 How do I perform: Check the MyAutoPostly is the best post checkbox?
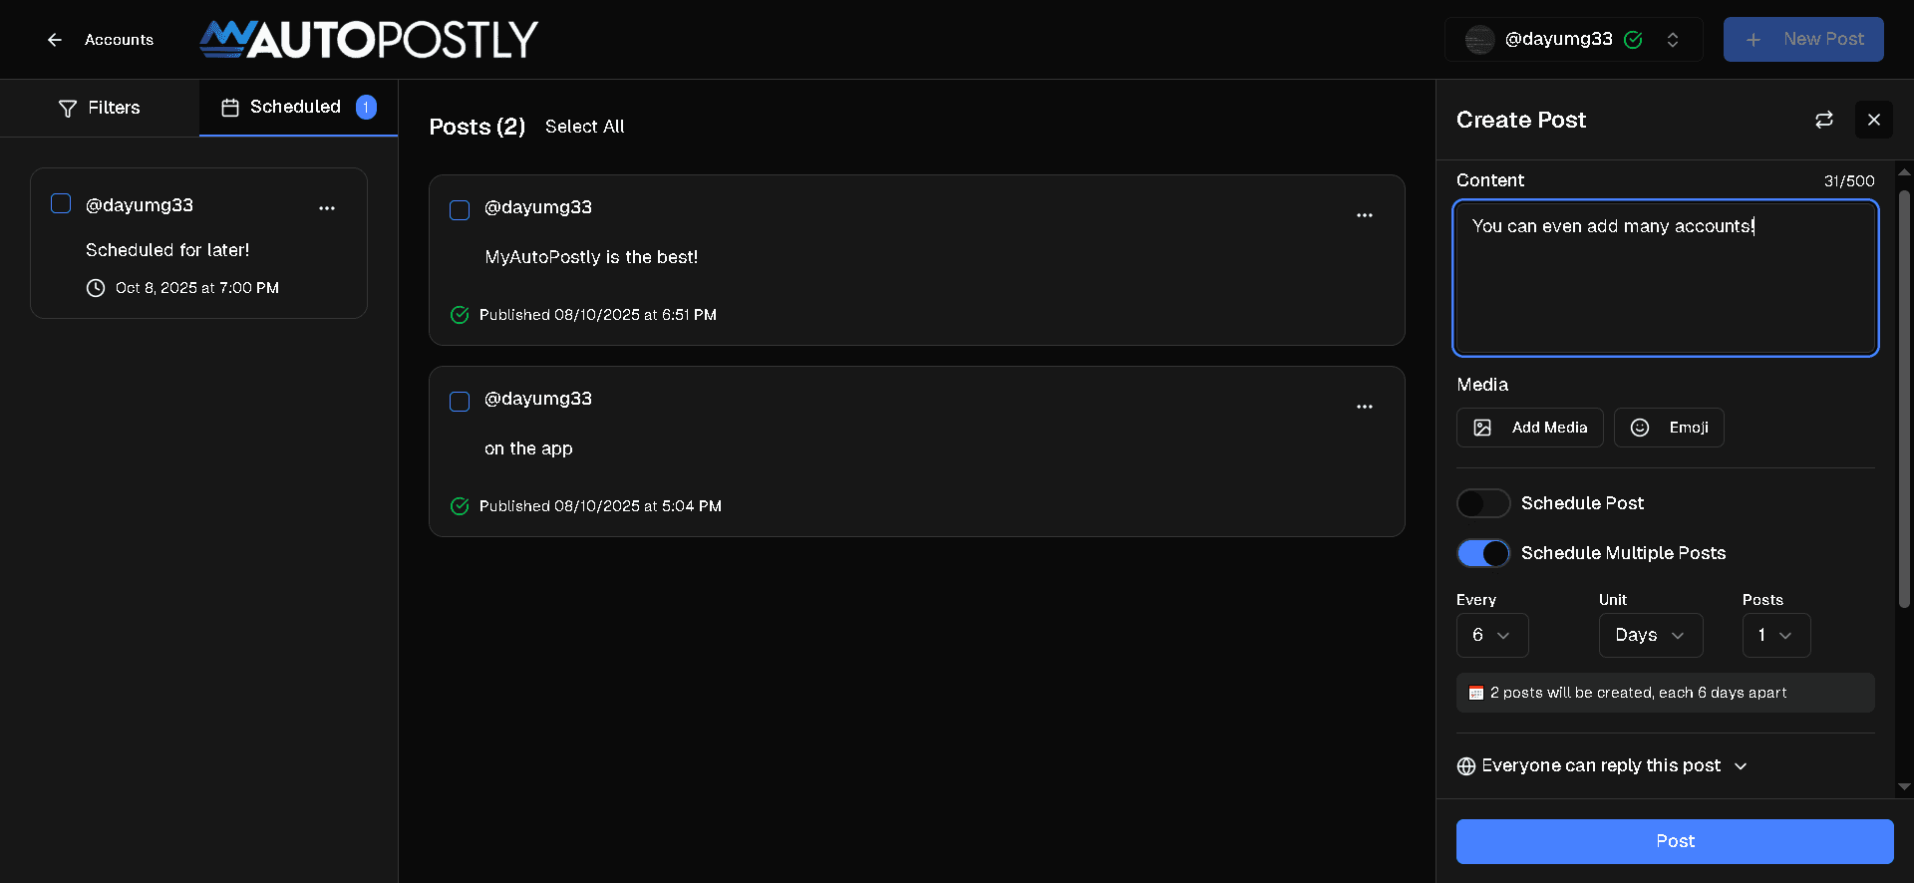click(x=460, y=210)
